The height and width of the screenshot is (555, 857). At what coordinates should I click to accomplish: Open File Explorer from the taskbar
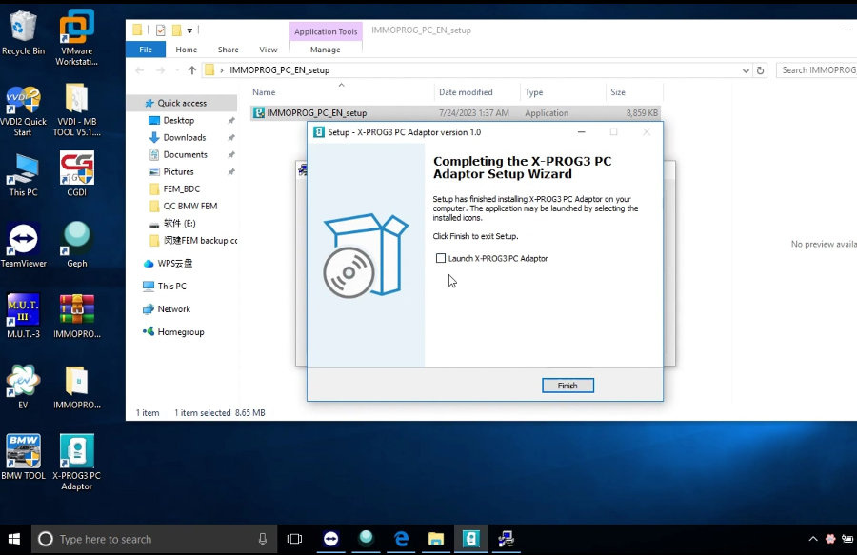[436, 539]
